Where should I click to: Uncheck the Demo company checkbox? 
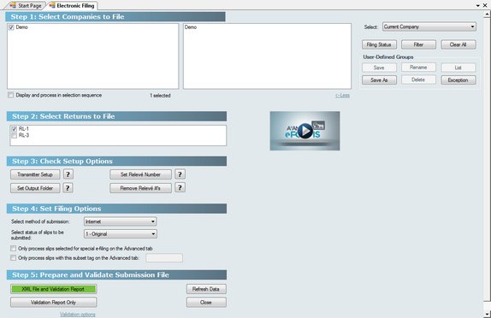coord(11,27)
